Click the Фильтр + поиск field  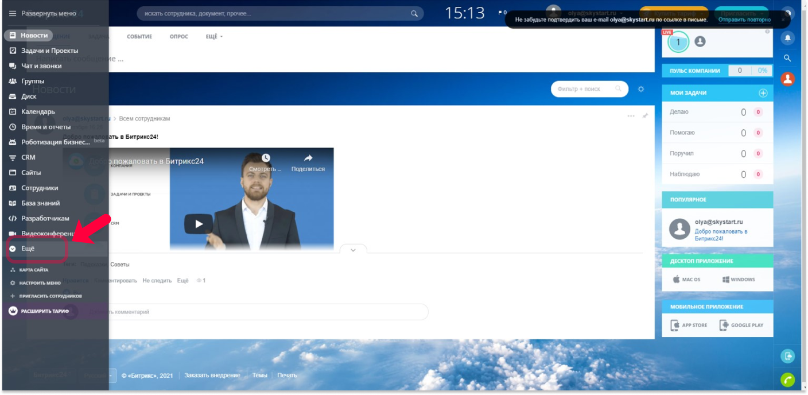[589, 89]
